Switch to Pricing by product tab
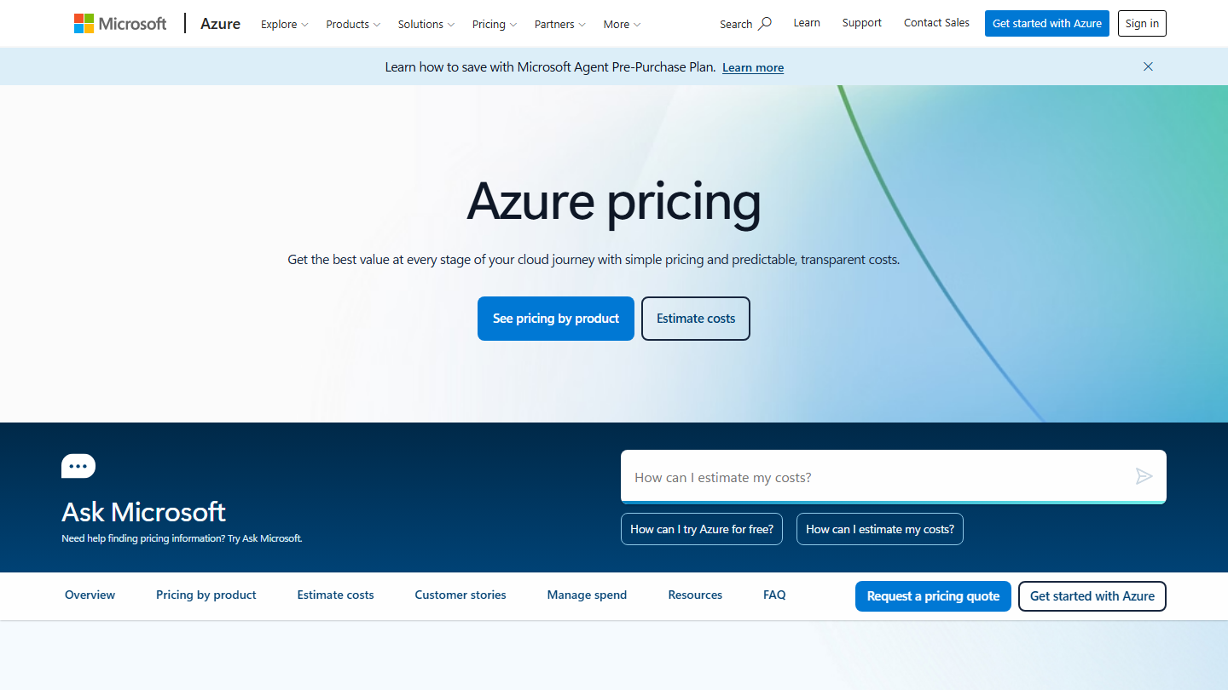The image size is (1228, 690). 206,595
